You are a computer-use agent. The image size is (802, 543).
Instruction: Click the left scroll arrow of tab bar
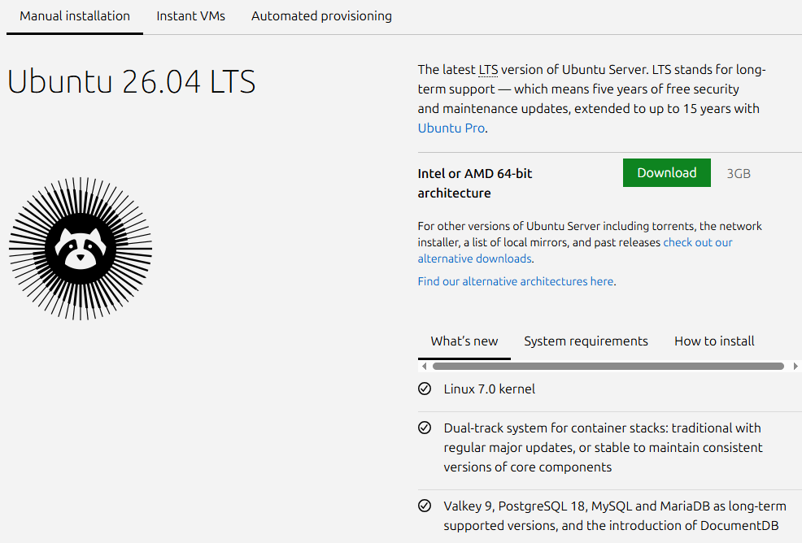424,366
